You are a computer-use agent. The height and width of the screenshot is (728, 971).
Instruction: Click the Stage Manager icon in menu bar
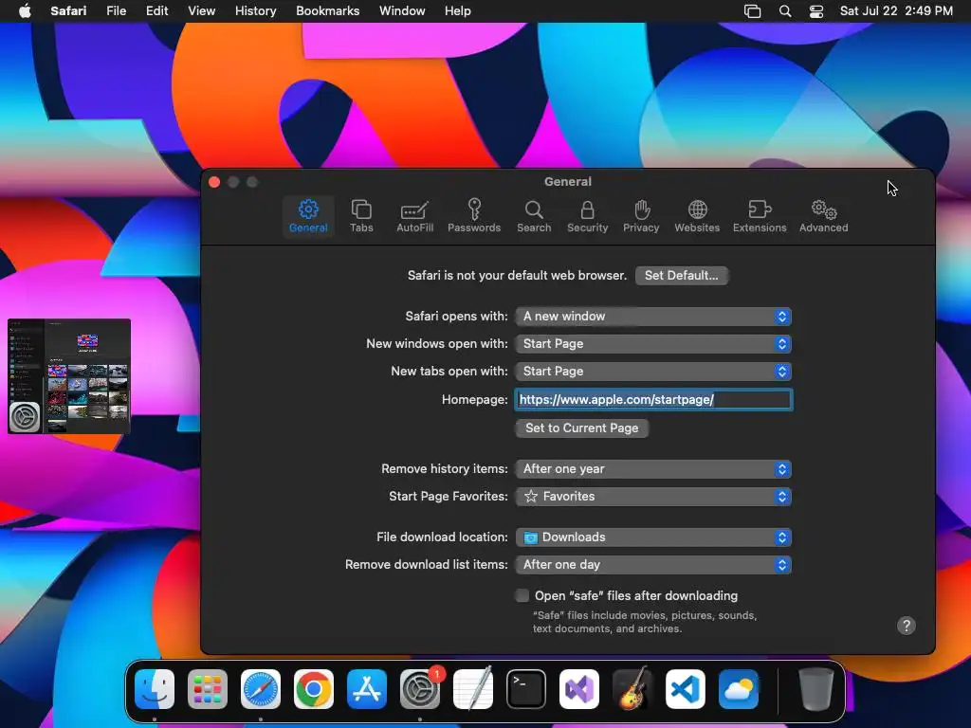(x=752, y=11)
